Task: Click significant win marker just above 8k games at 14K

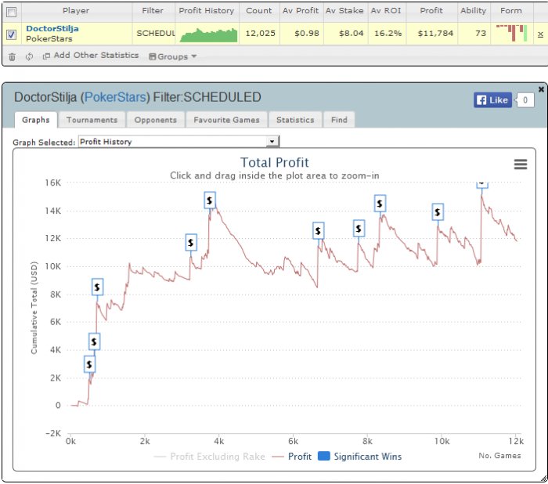Action: pyautogui.click(x=380, y=203)
